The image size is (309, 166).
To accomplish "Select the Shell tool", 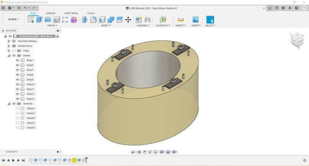I will pyautogui.click(x=102, y=20).
